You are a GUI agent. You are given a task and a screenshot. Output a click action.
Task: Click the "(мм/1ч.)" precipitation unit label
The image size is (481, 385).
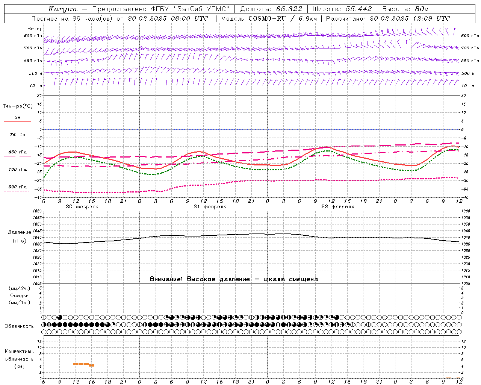pyautogui.click(x=20, y=303)
